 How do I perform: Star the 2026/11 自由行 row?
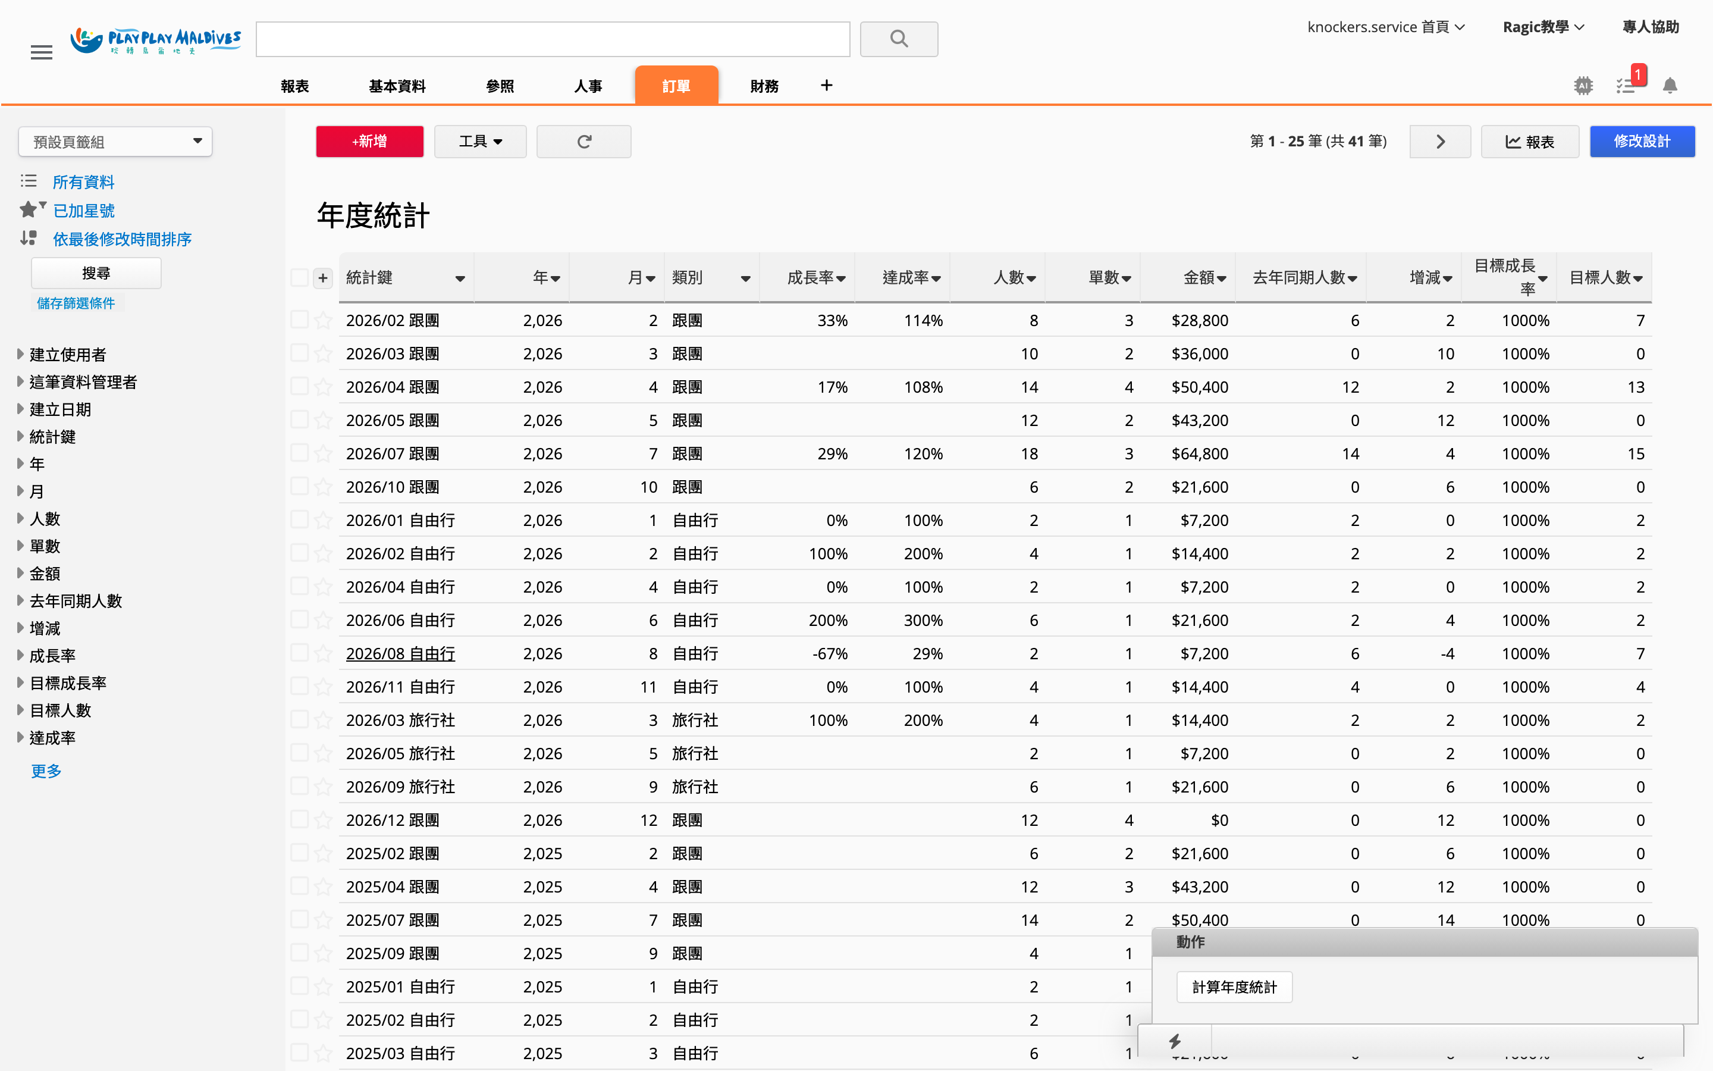324,687
